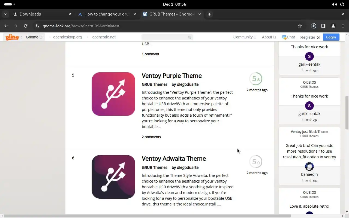The width and height of the screenshot is (349, 218).
Task: Open Ventoy Adwaita Theme thumbnail
Action: [x=113, y=177]
